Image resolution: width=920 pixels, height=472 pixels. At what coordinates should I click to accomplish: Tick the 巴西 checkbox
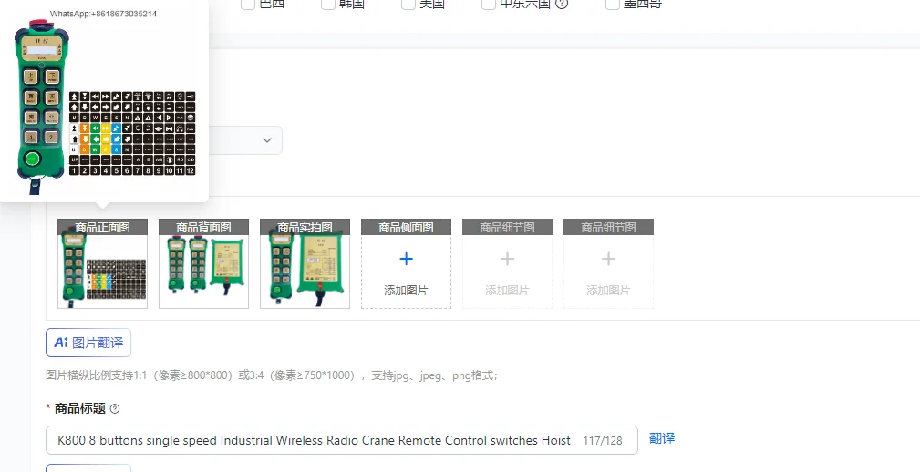tap(248, 5)
